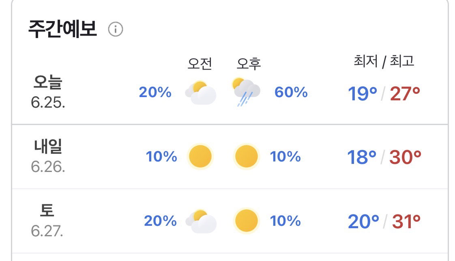
Task: Select the 오전 column header
Action: coord(200,64)
